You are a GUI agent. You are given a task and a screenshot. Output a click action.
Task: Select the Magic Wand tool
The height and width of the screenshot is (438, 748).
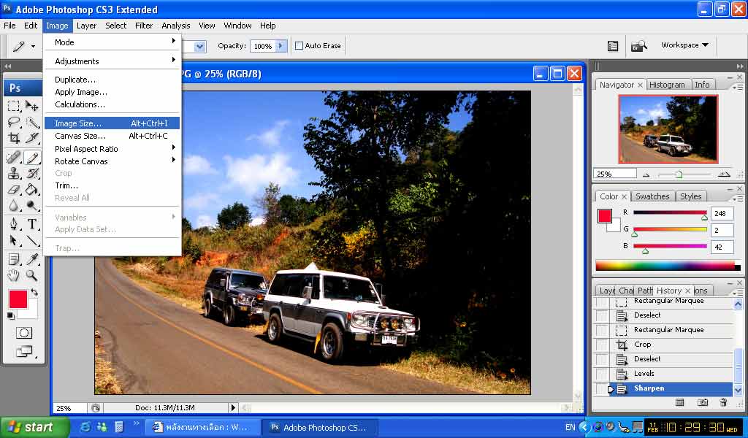[x=32, y=122]
